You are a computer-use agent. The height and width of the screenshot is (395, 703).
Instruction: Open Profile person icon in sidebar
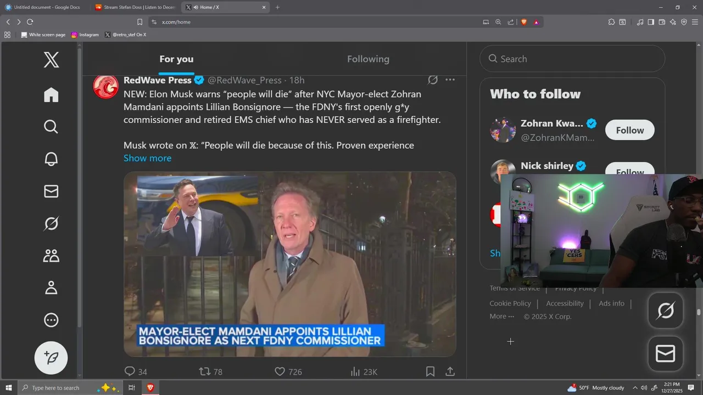click(51, 287)
